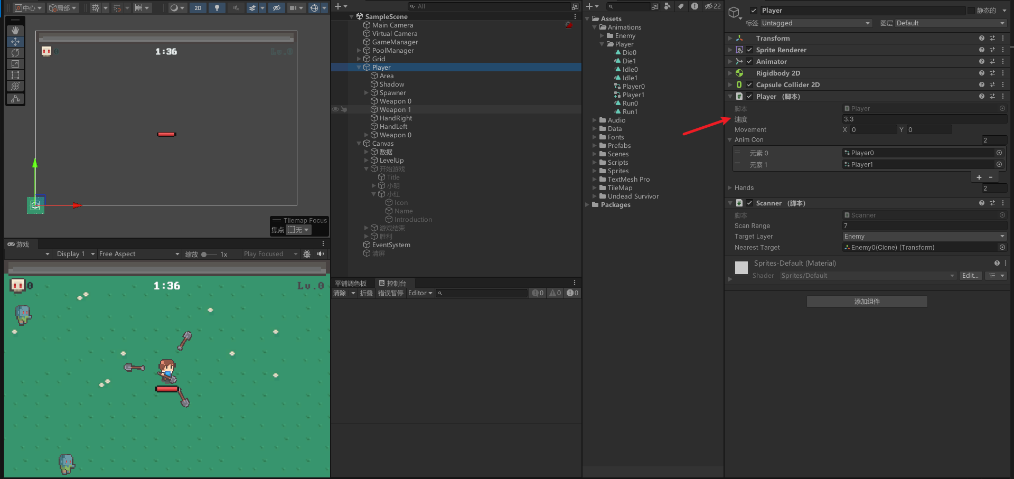Disable the Scanner script checkbox
1014x479 pixels.
(749, 203)
